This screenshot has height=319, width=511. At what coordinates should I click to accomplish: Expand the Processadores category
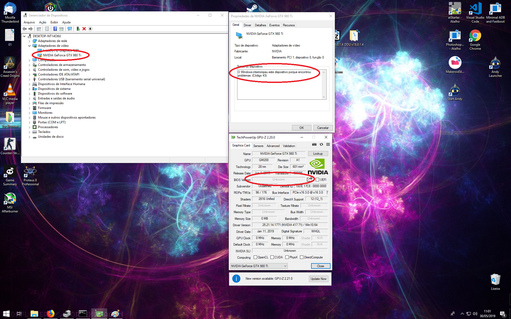click(30, 127)
